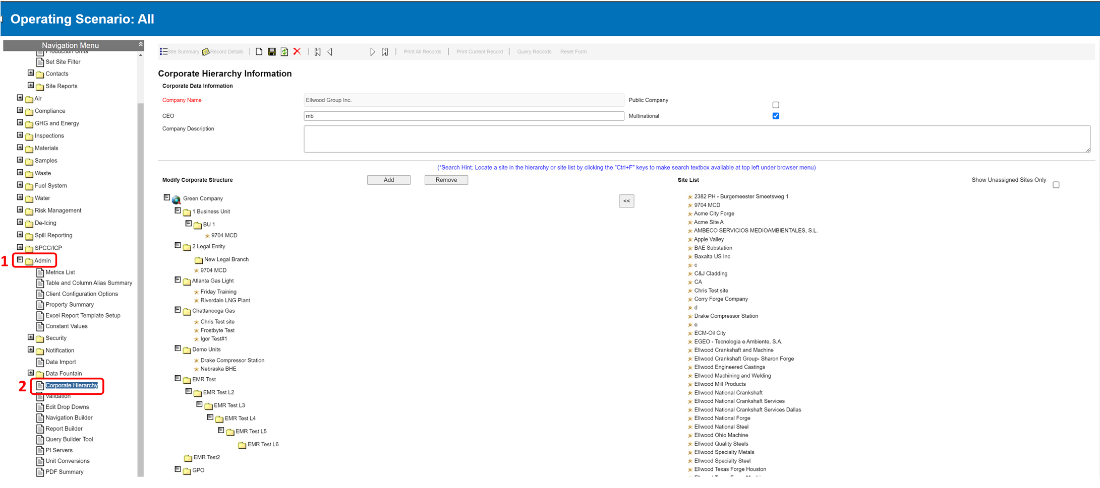Save the record with the floppy disk icon

pyautogui.click(x=272, y=51)
